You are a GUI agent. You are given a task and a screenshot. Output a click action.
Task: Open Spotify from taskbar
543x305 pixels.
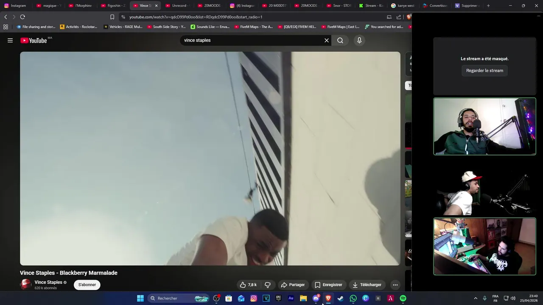[x=403, y=298]
